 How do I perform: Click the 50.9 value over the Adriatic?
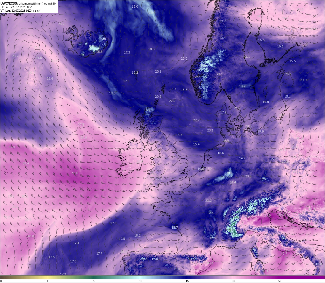coord(281,215)
